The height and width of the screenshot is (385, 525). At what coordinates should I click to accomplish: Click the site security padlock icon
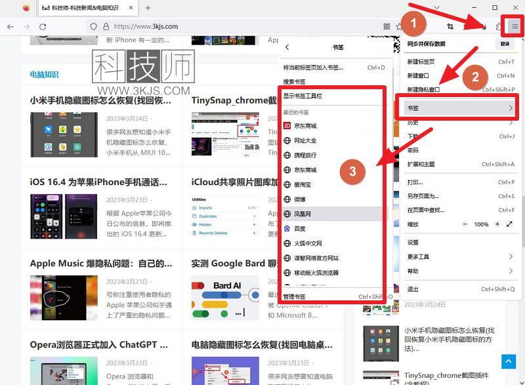tap(106, 26)
